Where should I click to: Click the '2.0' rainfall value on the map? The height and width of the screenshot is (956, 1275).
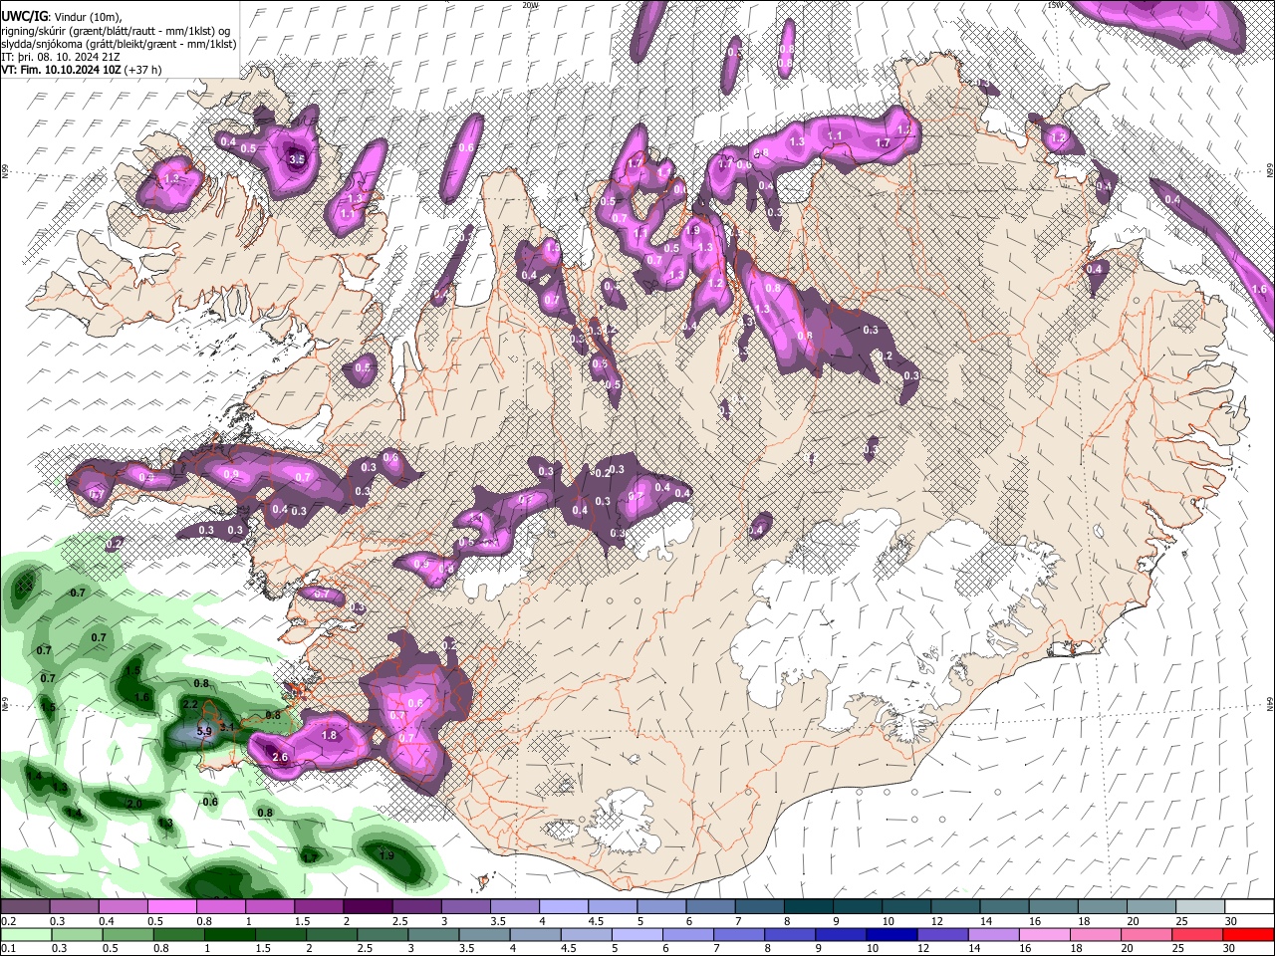(134, 804)
